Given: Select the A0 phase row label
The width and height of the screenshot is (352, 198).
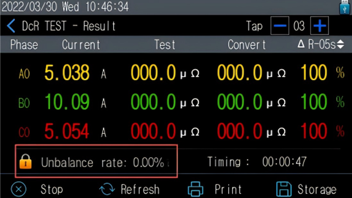Looking at the screenshot, I should (x=24, y=73).
